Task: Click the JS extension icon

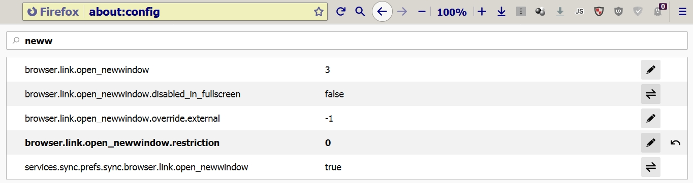Action: pyautogui.click(x=579, y=12)
